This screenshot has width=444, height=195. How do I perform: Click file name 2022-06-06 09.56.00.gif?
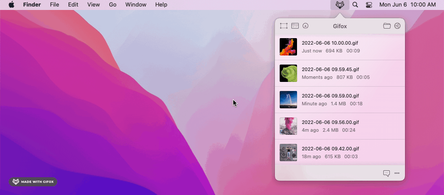tap(330, 122)
